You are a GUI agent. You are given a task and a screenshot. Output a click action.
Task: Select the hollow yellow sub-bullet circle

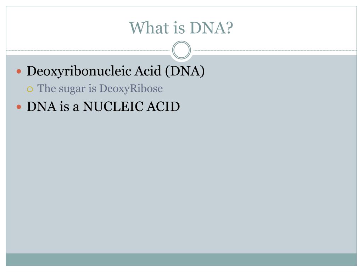(30, 89)
